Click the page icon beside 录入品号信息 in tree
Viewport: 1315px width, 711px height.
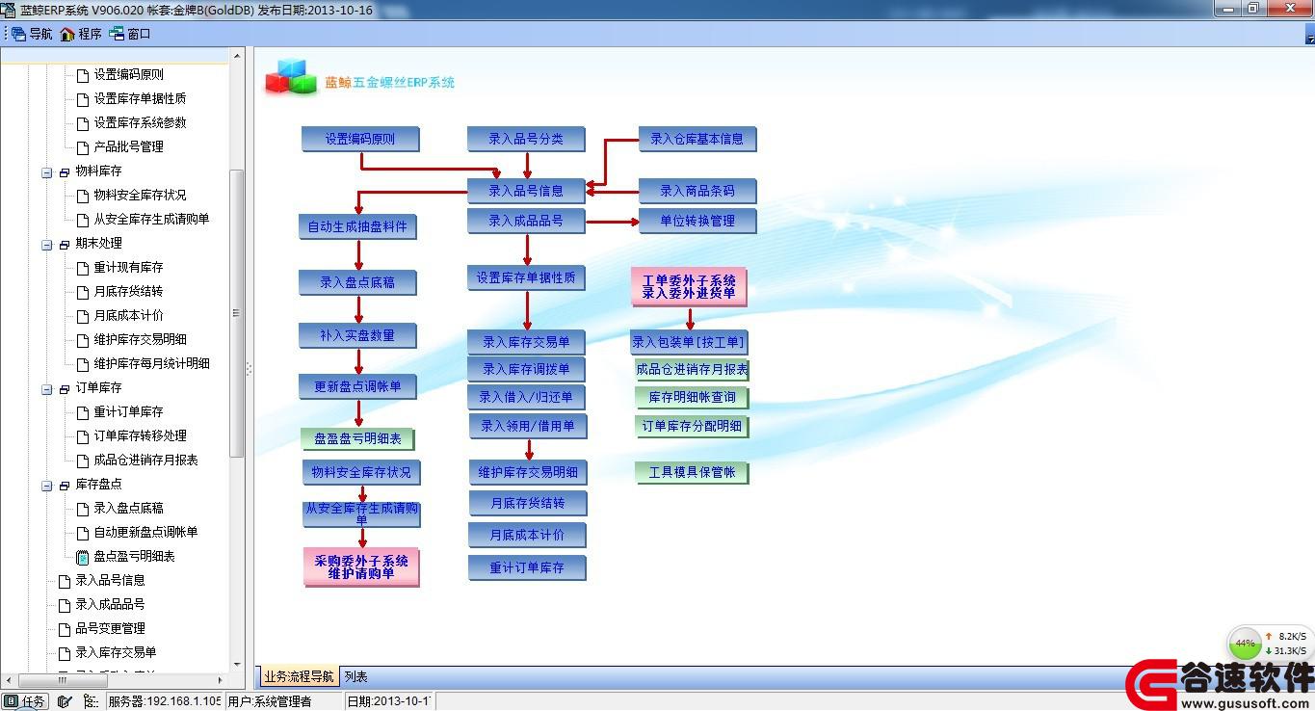coord(65,580)
